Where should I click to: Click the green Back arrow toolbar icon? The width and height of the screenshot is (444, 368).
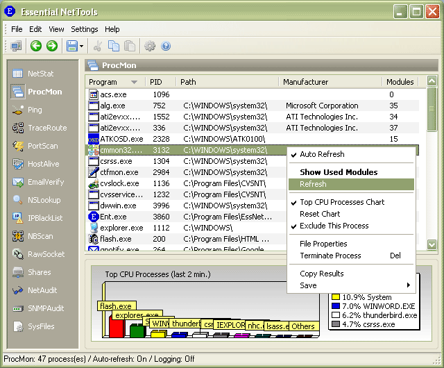(36, 46)
